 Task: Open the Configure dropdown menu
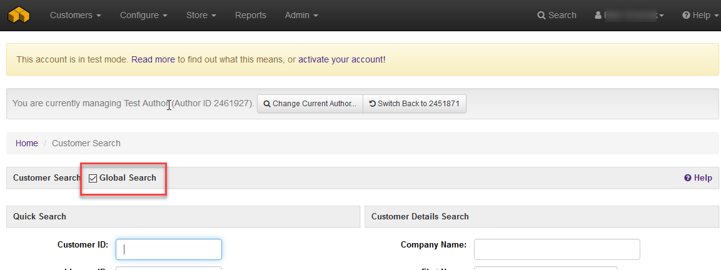pyautogui.click(x=143, y=15)
